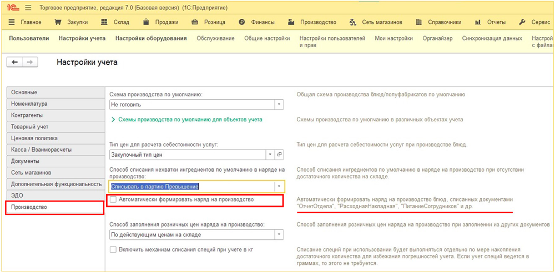
Task: Toggle Включить механизм списания специй checkbox
Action: 113,250
